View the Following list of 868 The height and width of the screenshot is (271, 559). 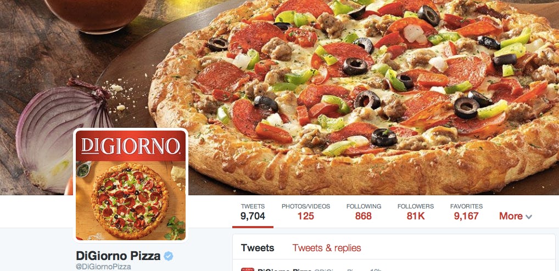click(364, 212)
